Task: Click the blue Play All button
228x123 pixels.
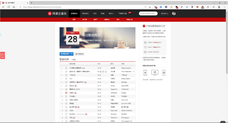Action: [65, 54]
